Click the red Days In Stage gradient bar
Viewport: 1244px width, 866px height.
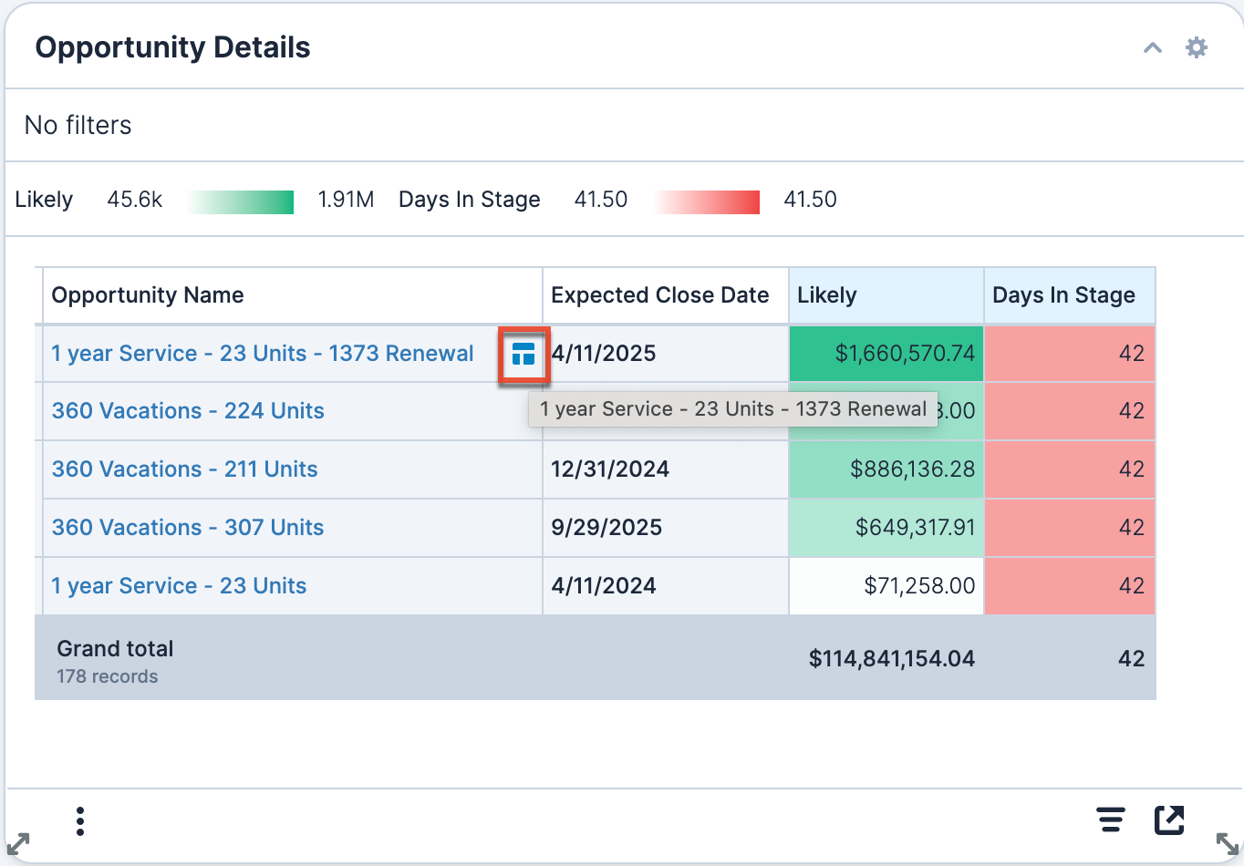(x=707, y=201)
